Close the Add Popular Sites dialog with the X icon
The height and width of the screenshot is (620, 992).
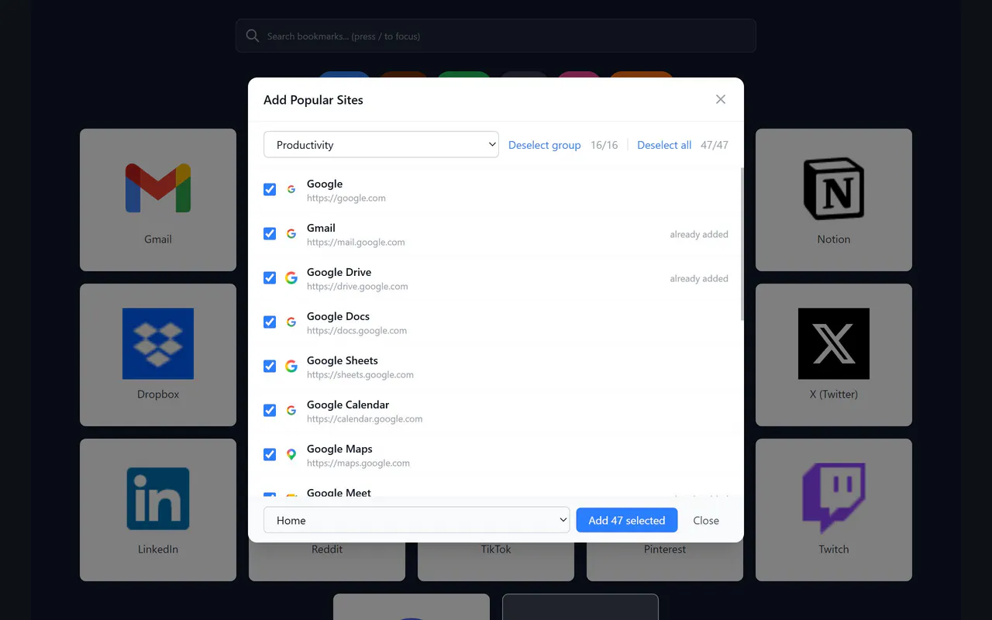[x=721, y=99]
